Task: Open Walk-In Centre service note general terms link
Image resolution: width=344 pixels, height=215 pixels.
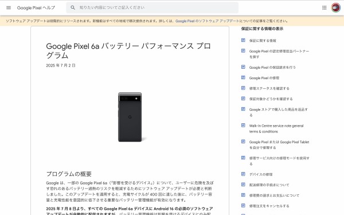Action: (x=276, y=128)
